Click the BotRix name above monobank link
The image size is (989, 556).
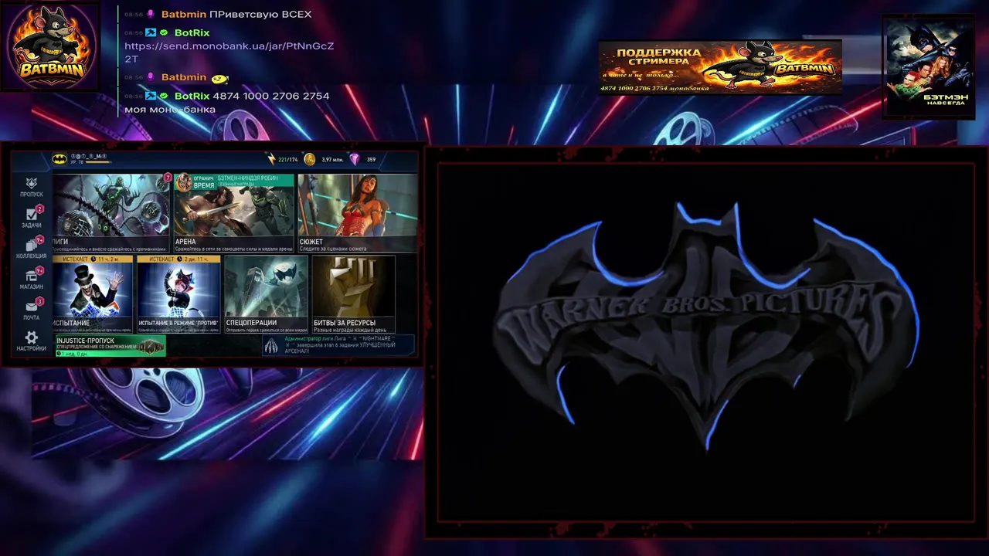click(192, 32)
